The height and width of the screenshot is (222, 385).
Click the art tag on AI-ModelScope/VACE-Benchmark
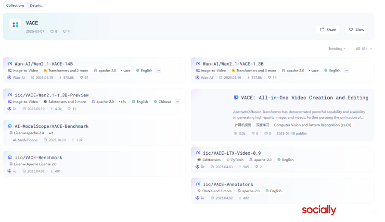pyautogui.click(x=51, y=133)
